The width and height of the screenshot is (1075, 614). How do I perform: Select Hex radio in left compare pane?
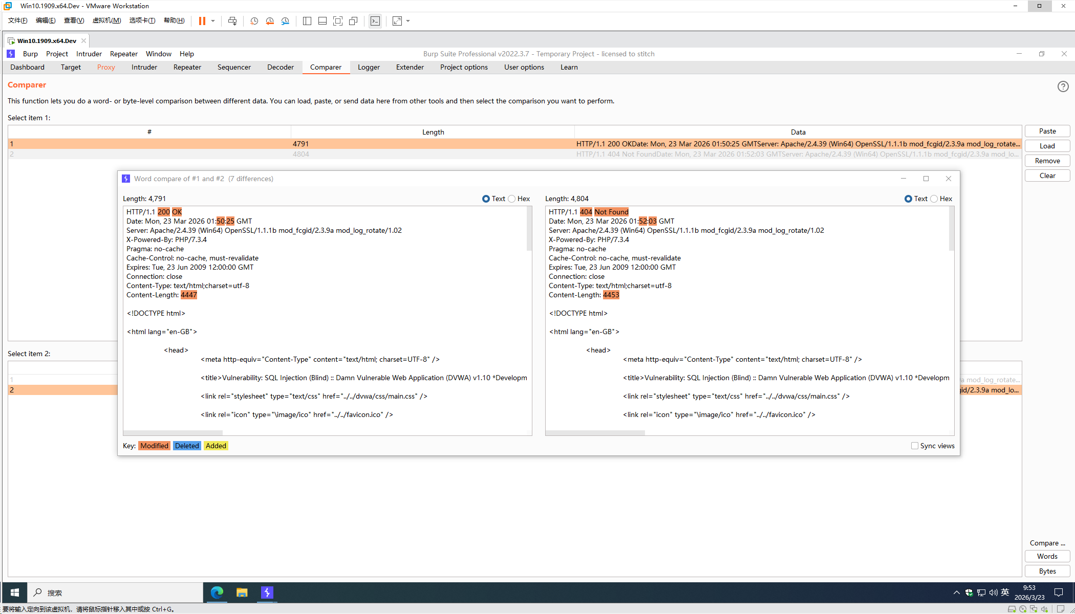click(x=512, y=199)
